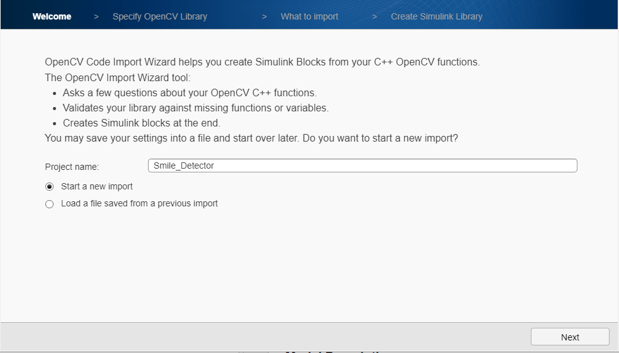Click the intro sentence about Simulink Blocks
The image size is (619, 353).
(x=262, y=62)
